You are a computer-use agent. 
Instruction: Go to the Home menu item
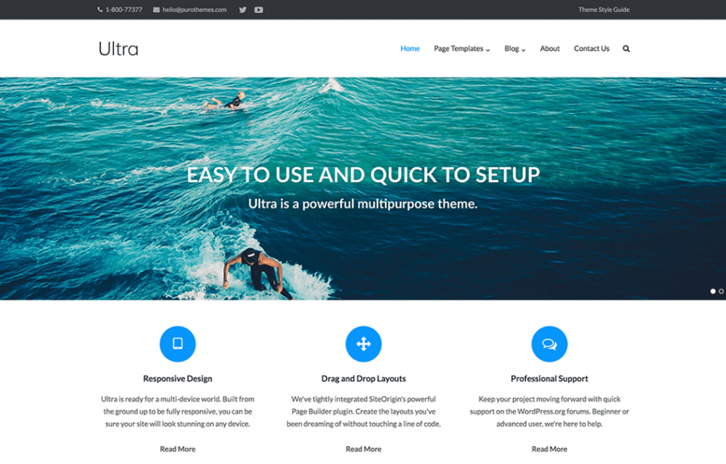pyautogui.click(x=410, y=49)
